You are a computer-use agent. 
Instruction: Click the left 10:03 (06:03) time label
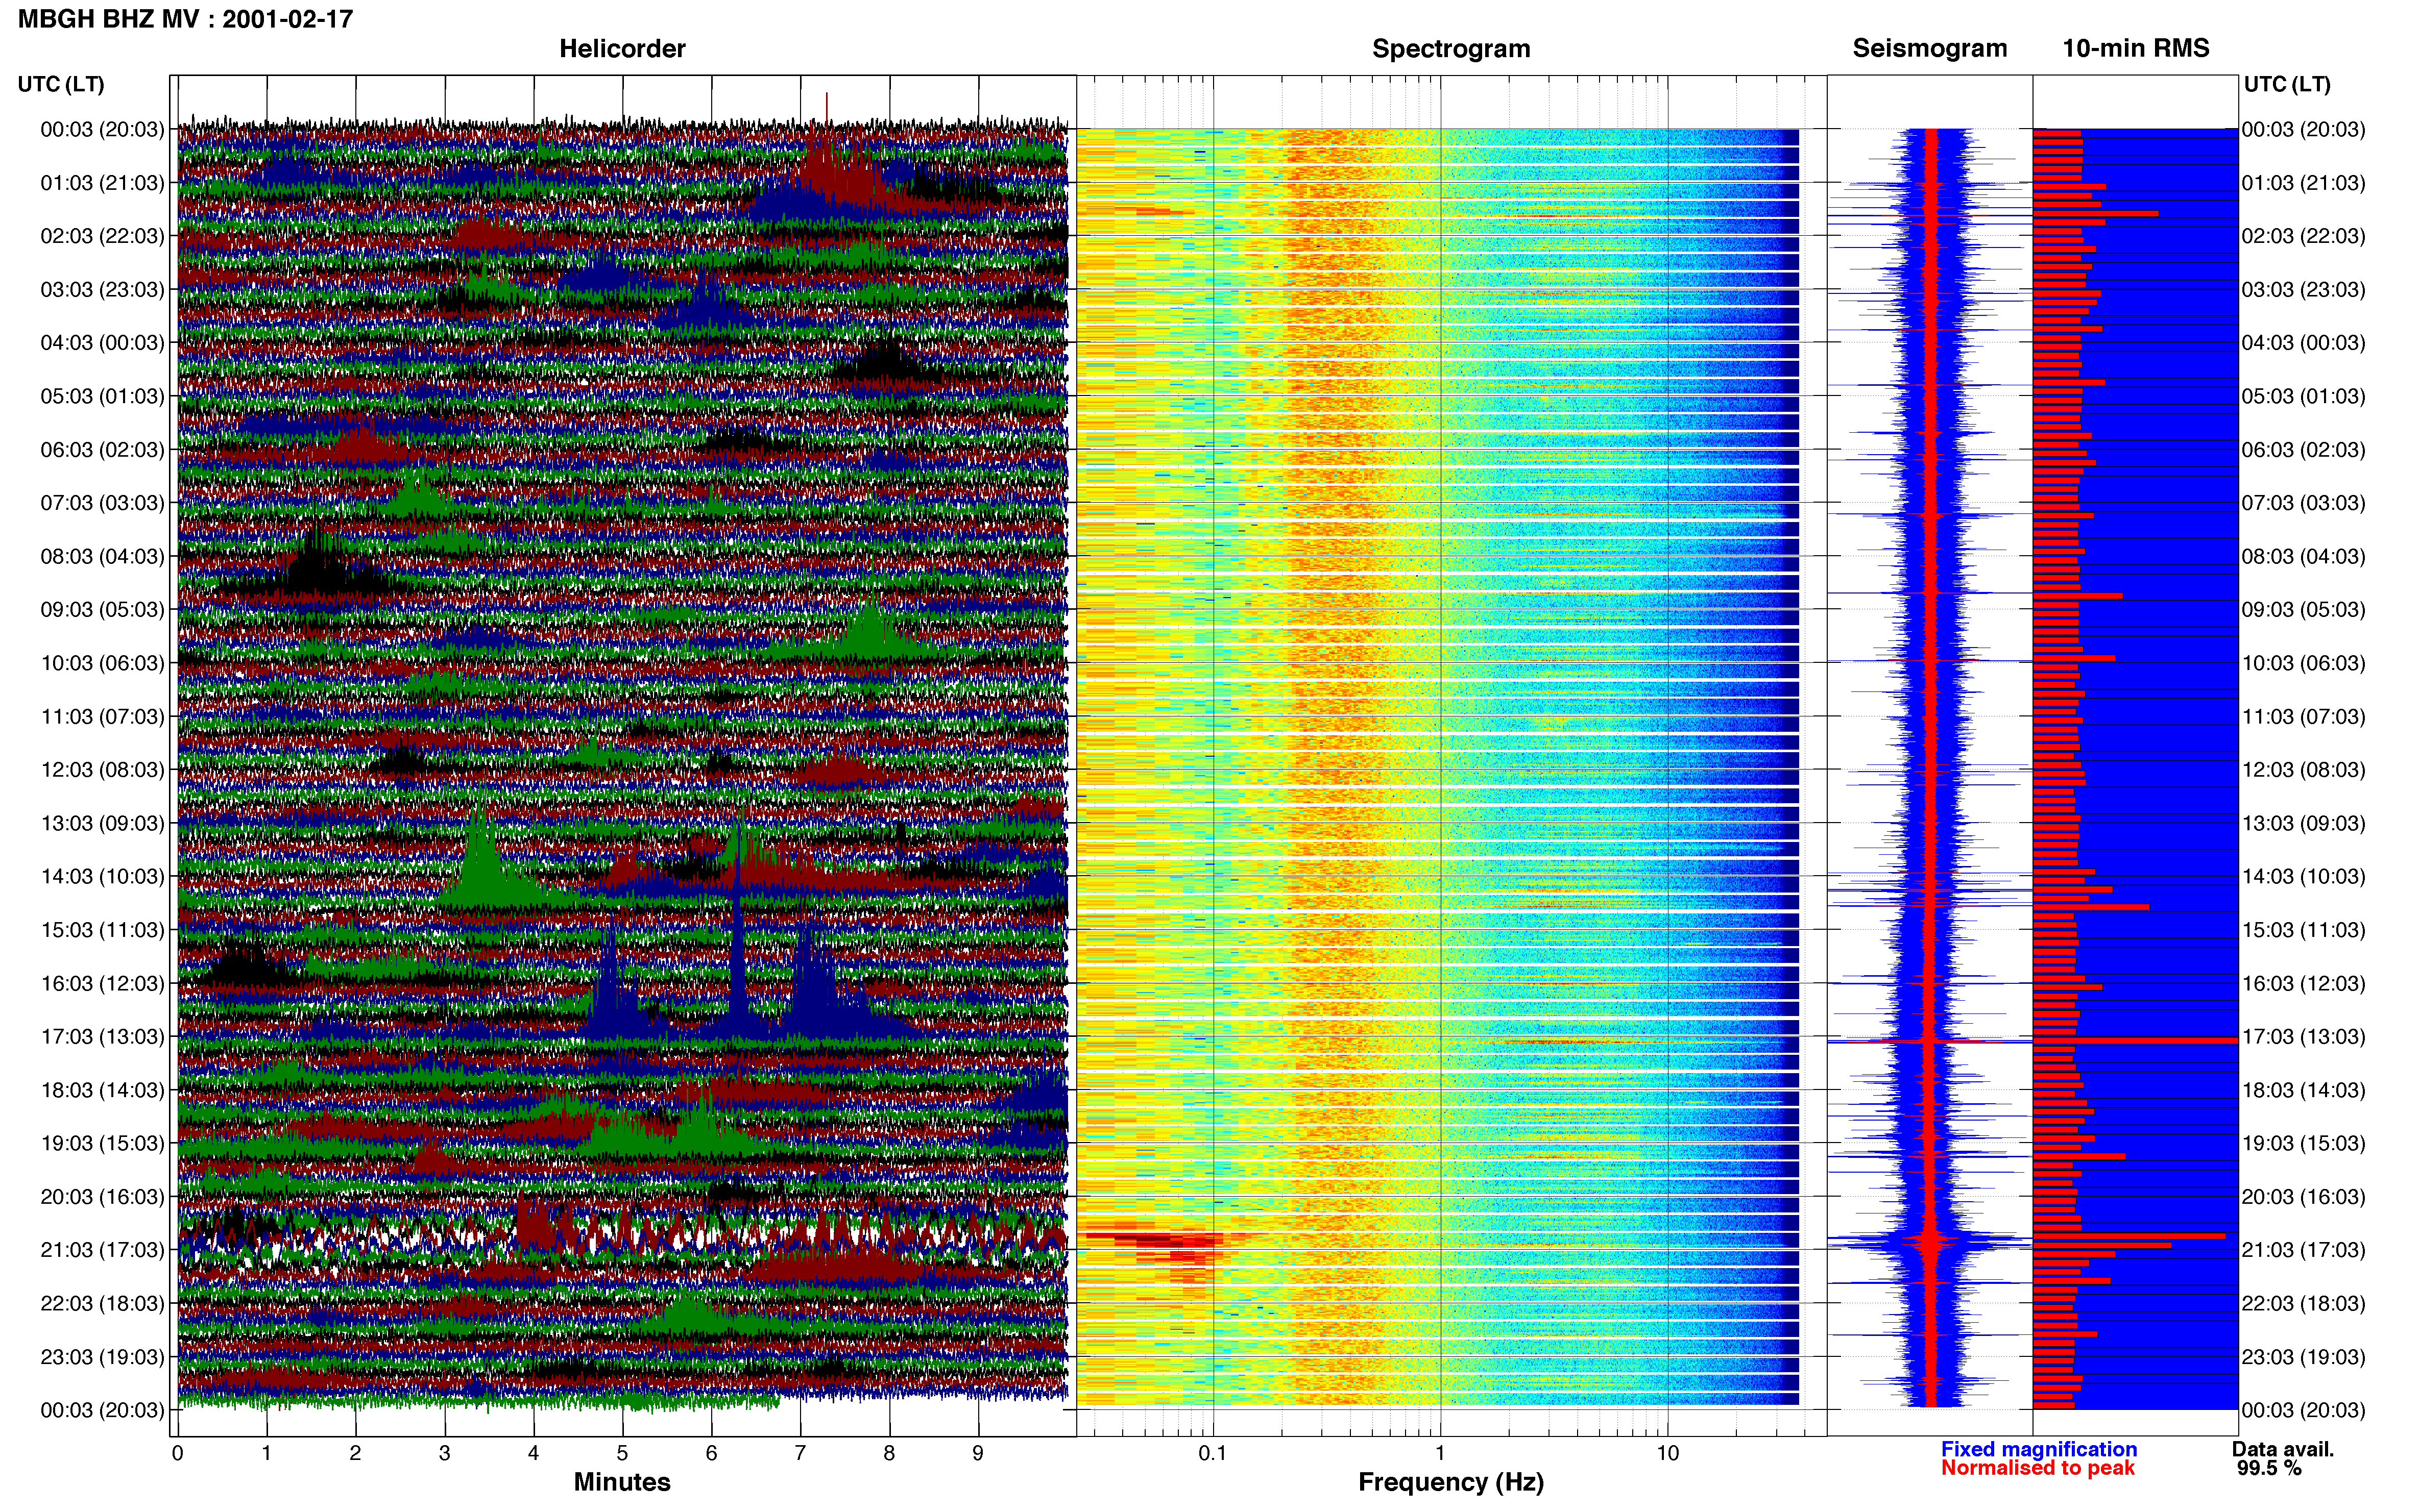(x=102, y=663)
